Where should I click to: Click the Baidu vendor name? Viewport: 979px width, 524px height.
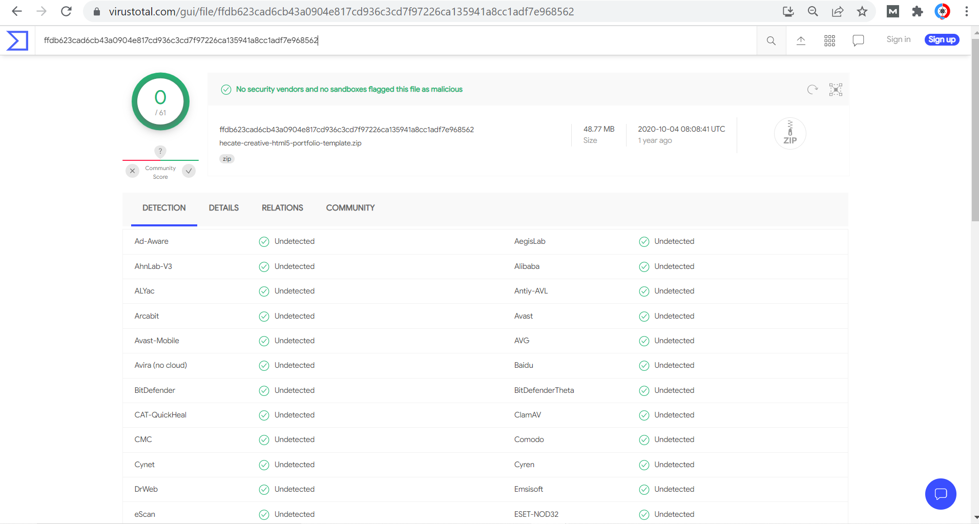[x=524, y=365]
